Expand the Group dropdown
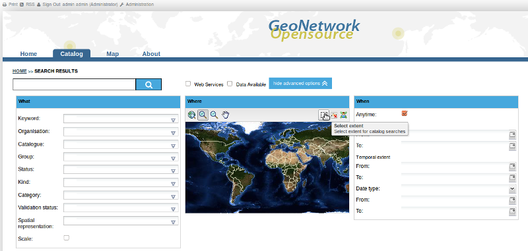 (x=173, y=158)
